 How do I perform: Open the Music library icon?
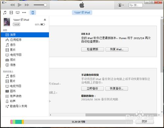[x=5, y=12]
